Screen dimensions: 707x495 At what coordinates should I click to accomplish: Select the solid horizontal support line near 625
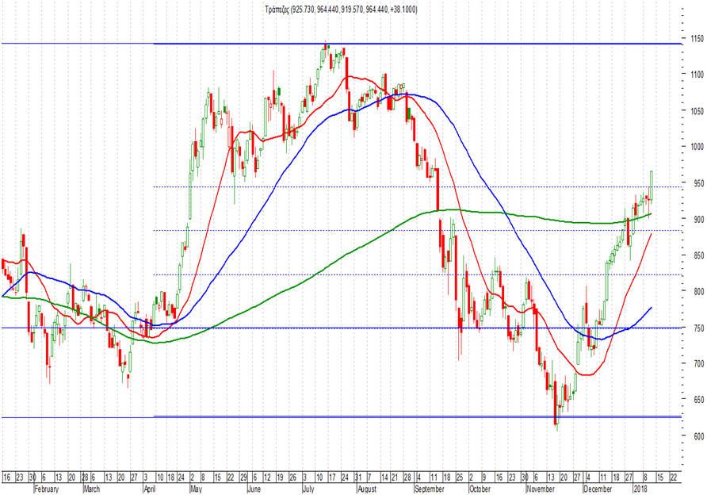click(341, 417)
